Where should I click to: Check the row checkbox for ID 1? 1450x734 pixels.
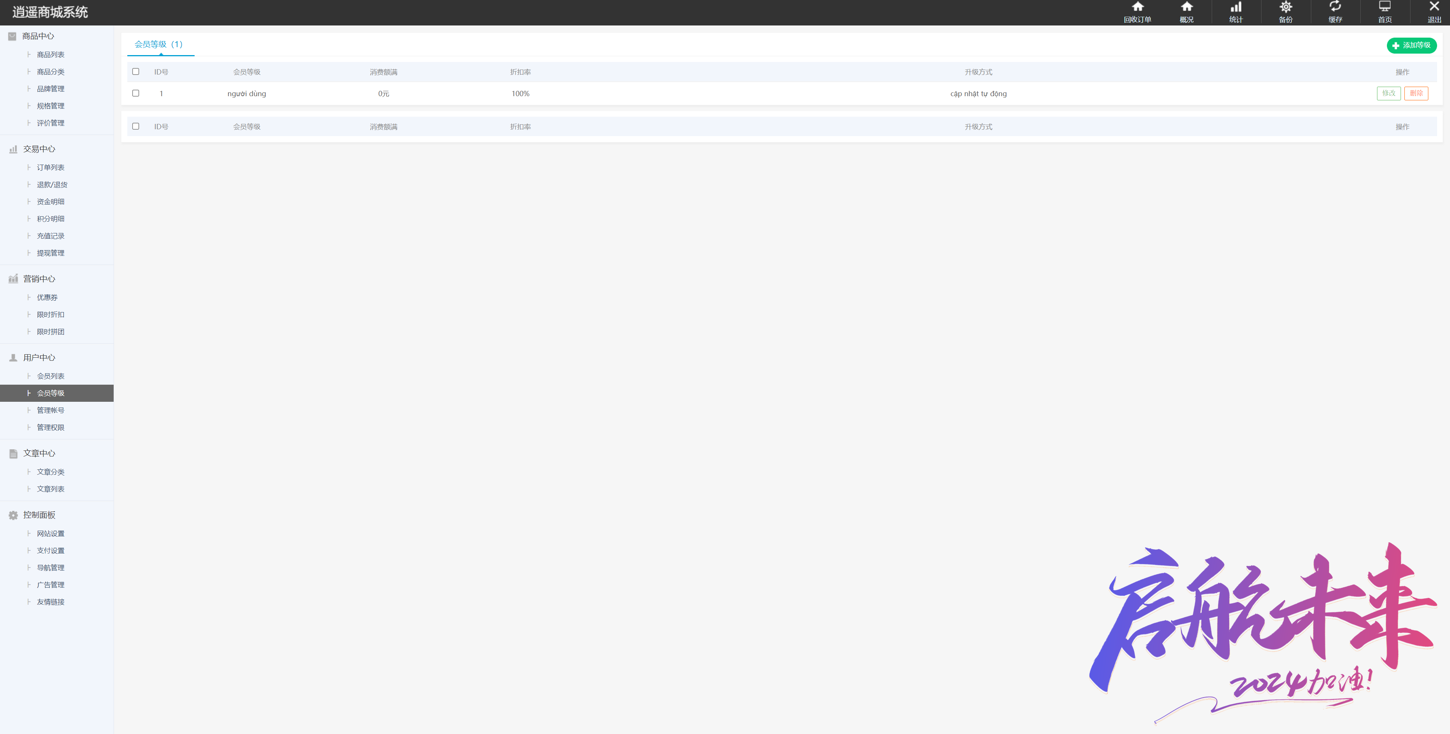click(136, 94)
